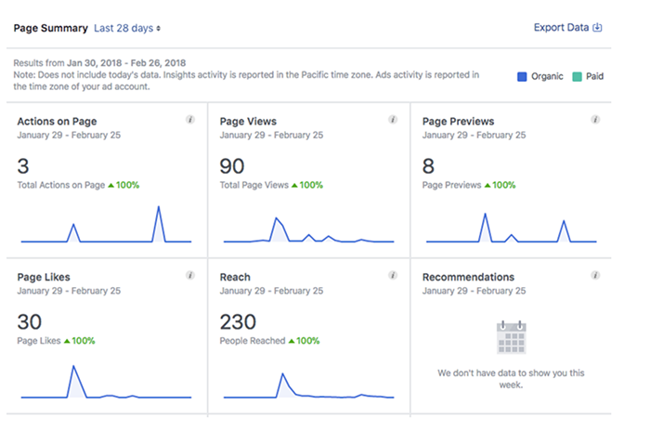Click the Export Data link
The width and height of the screenshot is (650, 431).
[x=561, y=28]
